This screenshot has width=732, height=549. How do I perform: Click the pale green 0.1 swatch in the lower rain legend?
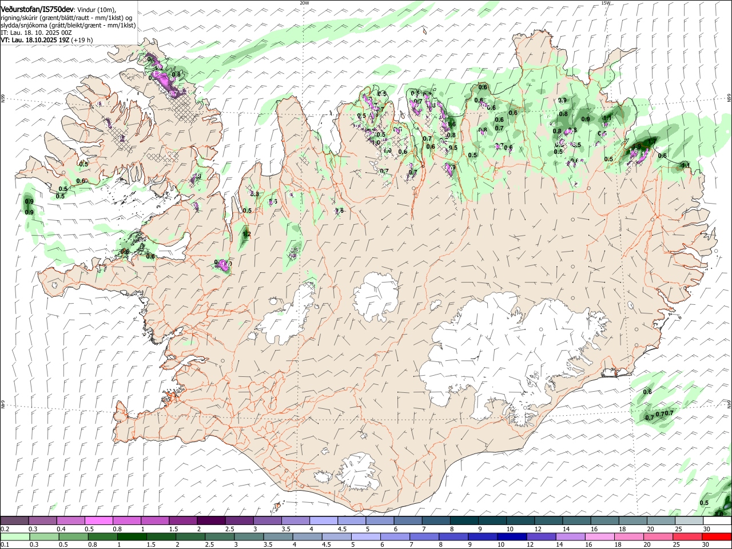pos(15,536)
